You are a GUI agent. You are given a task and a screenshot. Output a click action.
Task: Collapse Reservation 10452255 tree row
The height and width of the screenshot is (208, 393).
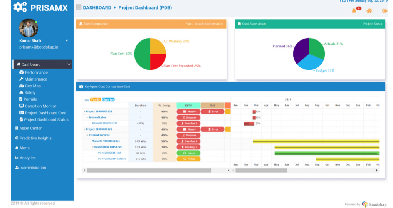(x=93, y=147)
